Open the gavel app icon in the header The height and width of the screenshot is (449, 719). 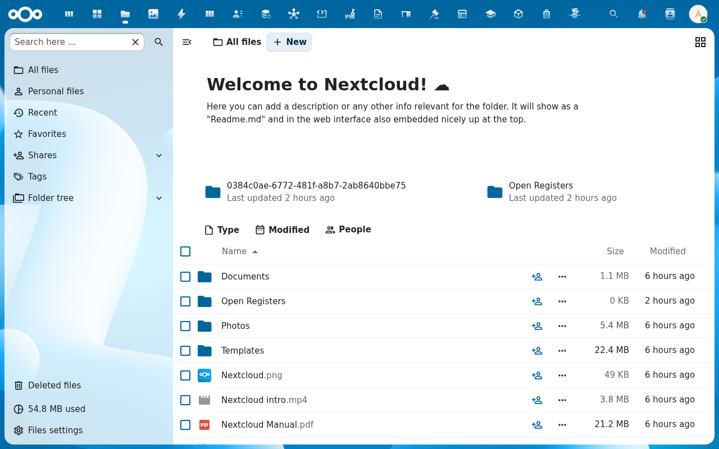click(434, 14)
